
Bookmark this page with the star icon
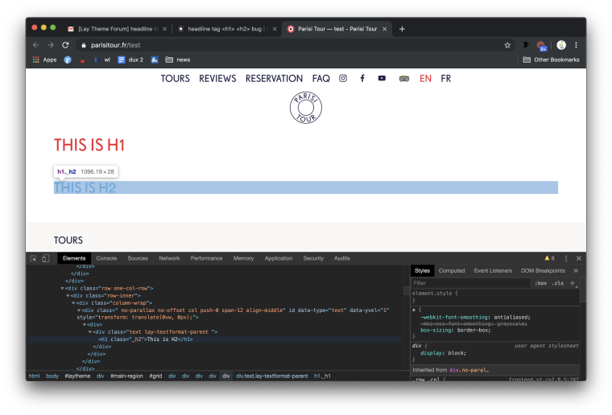tap(507, 45)
